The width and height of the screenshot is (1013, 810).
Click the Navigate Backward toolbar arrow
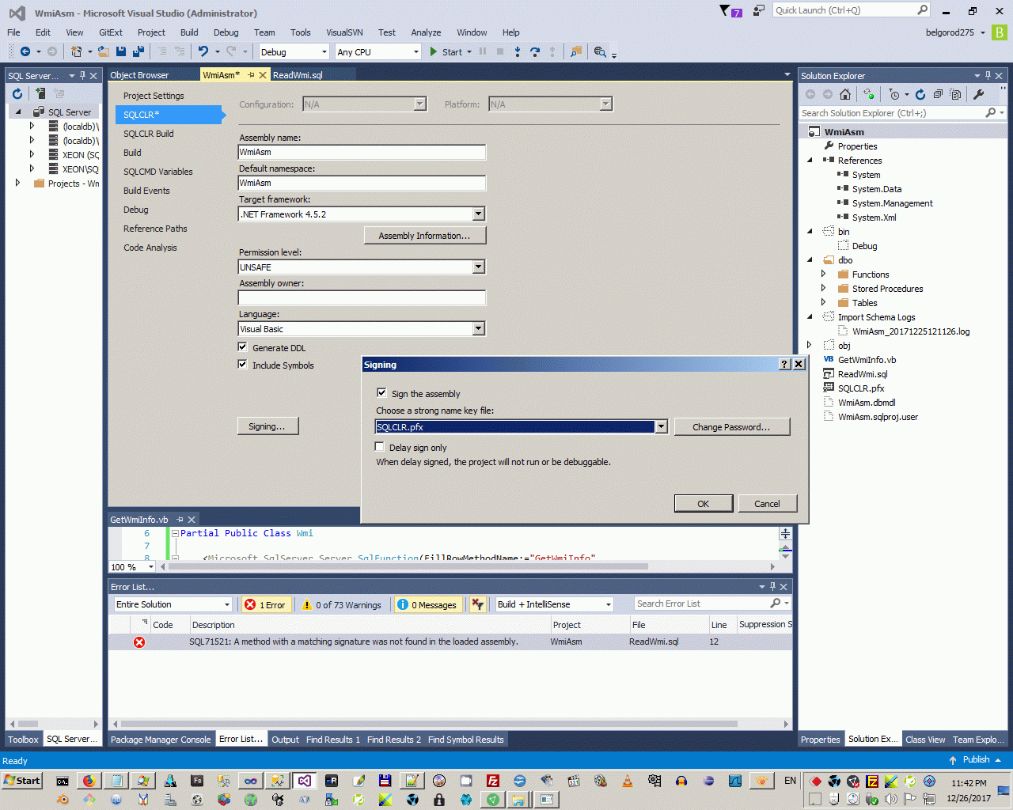click(x=25, y=52)
